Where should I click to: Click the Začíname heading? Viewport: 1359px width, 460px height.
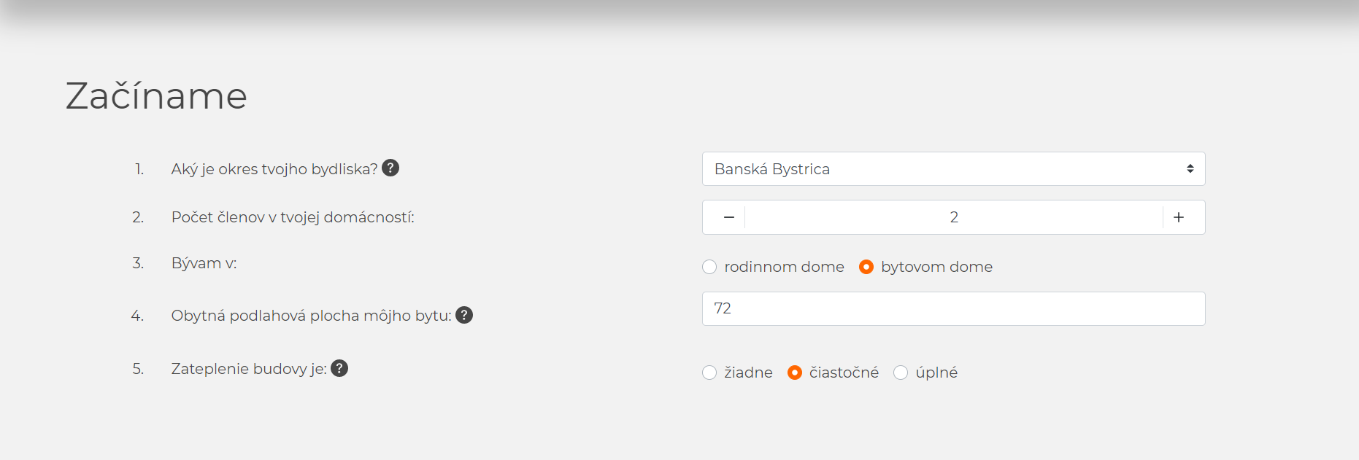pyautogui.click(x=156, y=95)
